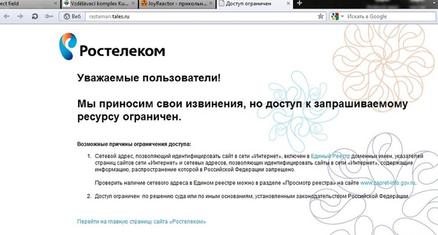This screenshot has width=438, height=235.
Task: Go forward to the next page
Action: [x=20, y=17]
